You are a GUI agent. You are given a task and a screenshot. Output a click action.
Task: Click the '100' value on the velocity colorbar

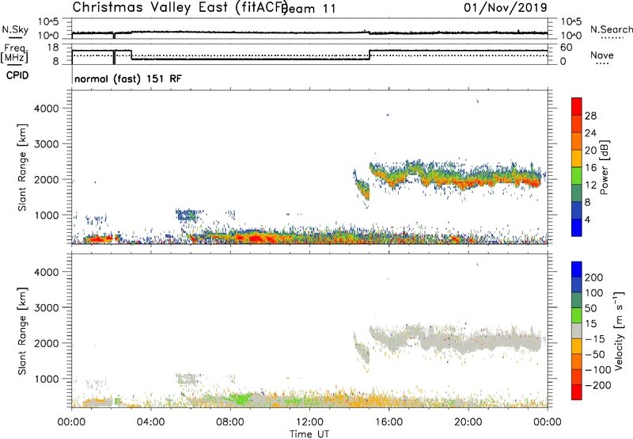click(x=594, y=292)
